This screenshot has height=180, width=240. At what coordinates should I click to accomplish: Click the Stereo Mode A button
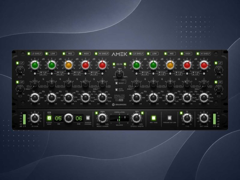[49, 118]
